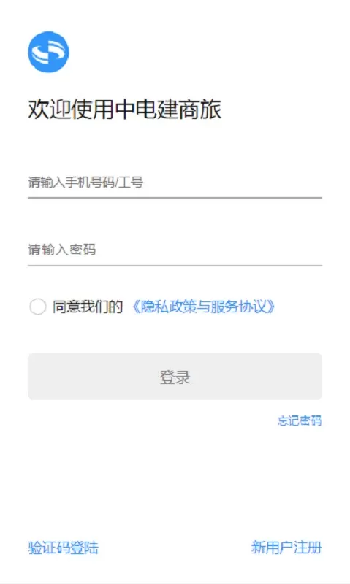Open the 《隐私政策与服务协议》 link
The height and width of the screenshot is (584, 350).
click(x=204, y=307)
